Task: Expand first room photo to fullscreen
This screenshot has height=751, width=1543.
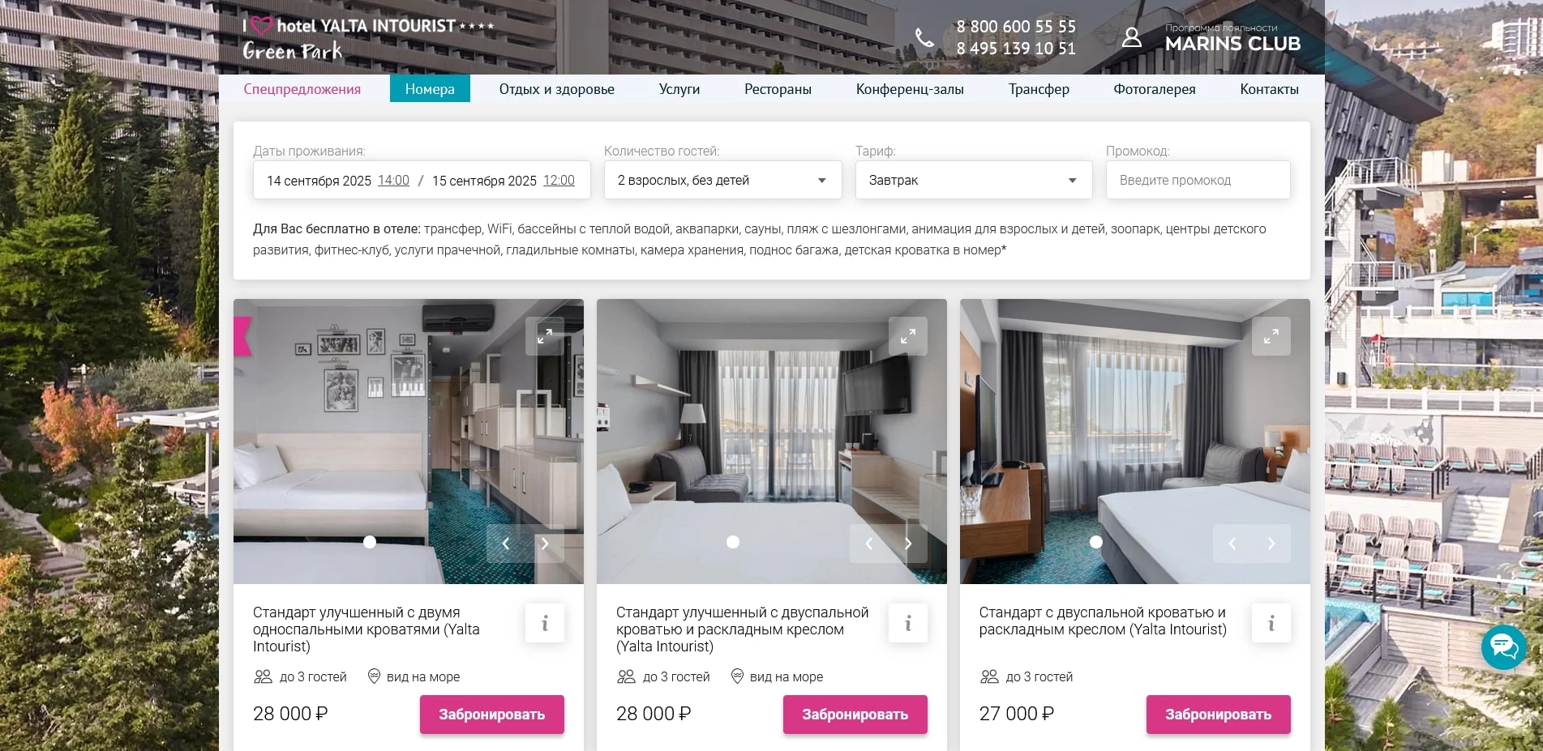Action: pos(545,335)
